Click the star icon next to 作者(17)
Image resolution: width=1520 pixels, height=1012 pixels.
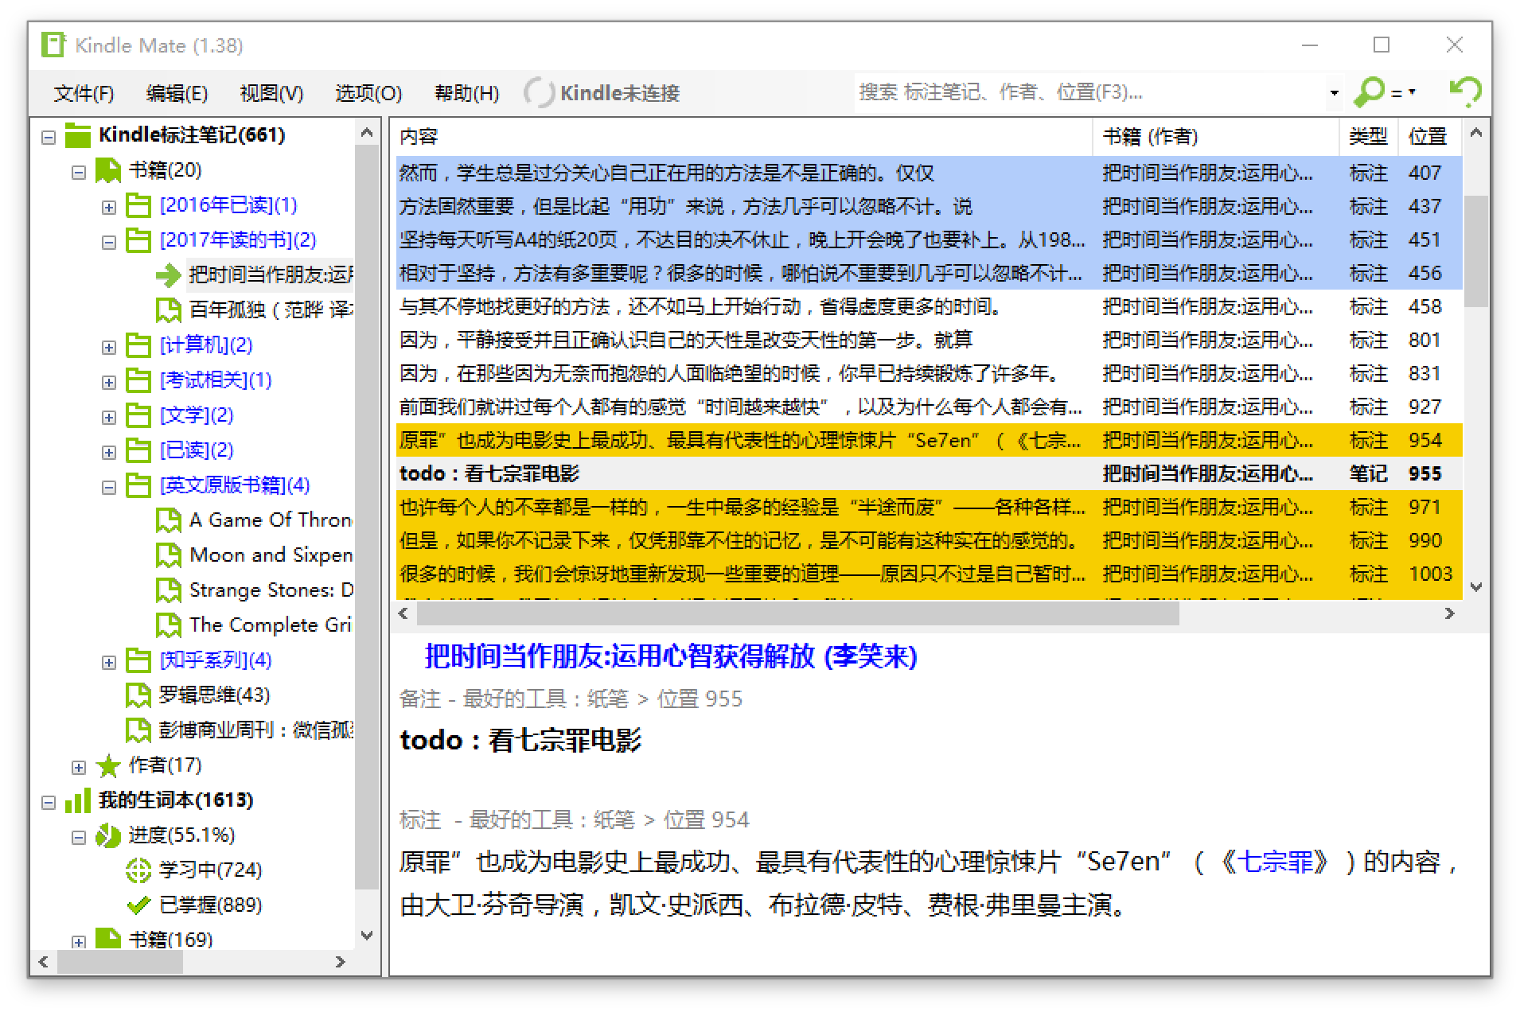(x=108, y=765)
